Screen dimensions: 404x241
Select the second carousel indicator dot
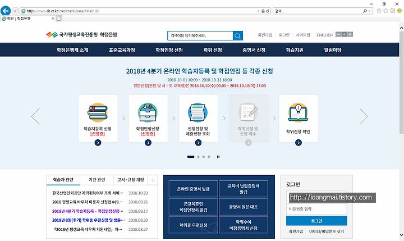coord(198,157)
